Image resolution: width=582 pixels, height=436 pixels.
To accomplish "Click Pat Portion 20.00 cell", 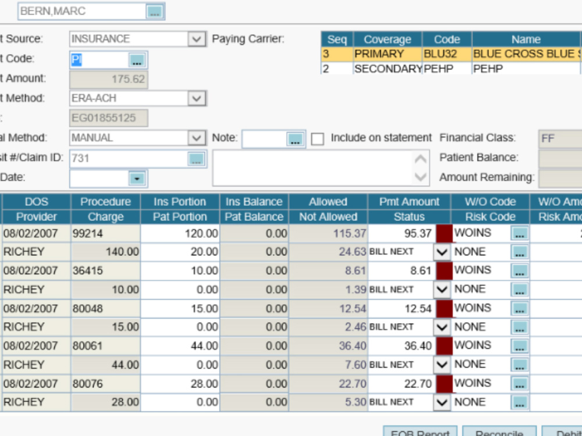I will (180, 252).
